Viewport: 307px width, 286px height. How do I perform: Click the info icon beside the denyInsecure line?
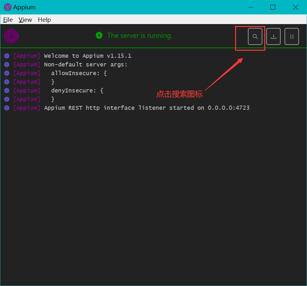(7, 91)
